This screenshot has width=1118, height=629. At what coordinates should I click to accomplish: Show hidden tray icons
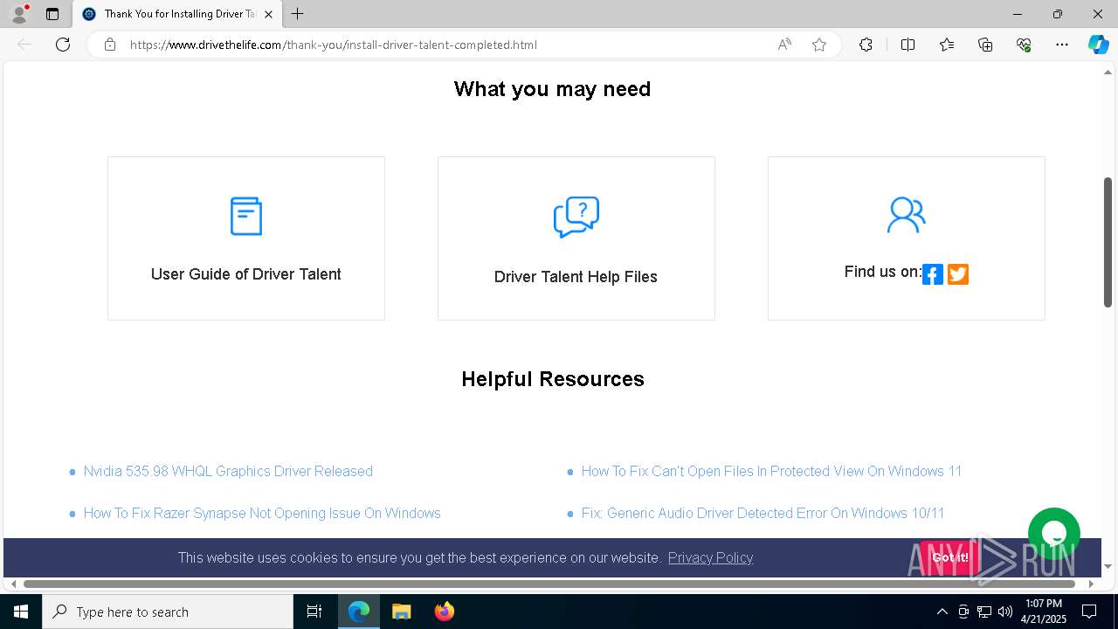coord(942,612)
